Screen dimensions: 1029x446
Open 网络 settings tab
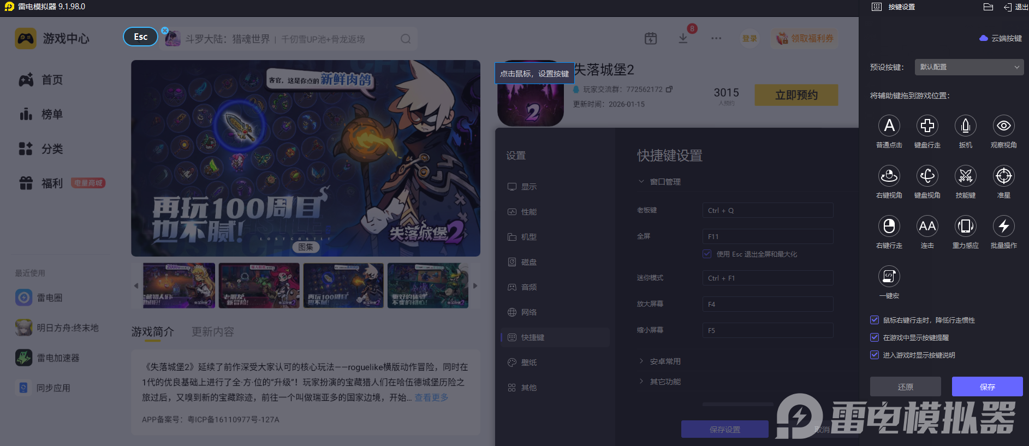click(555, 312)
